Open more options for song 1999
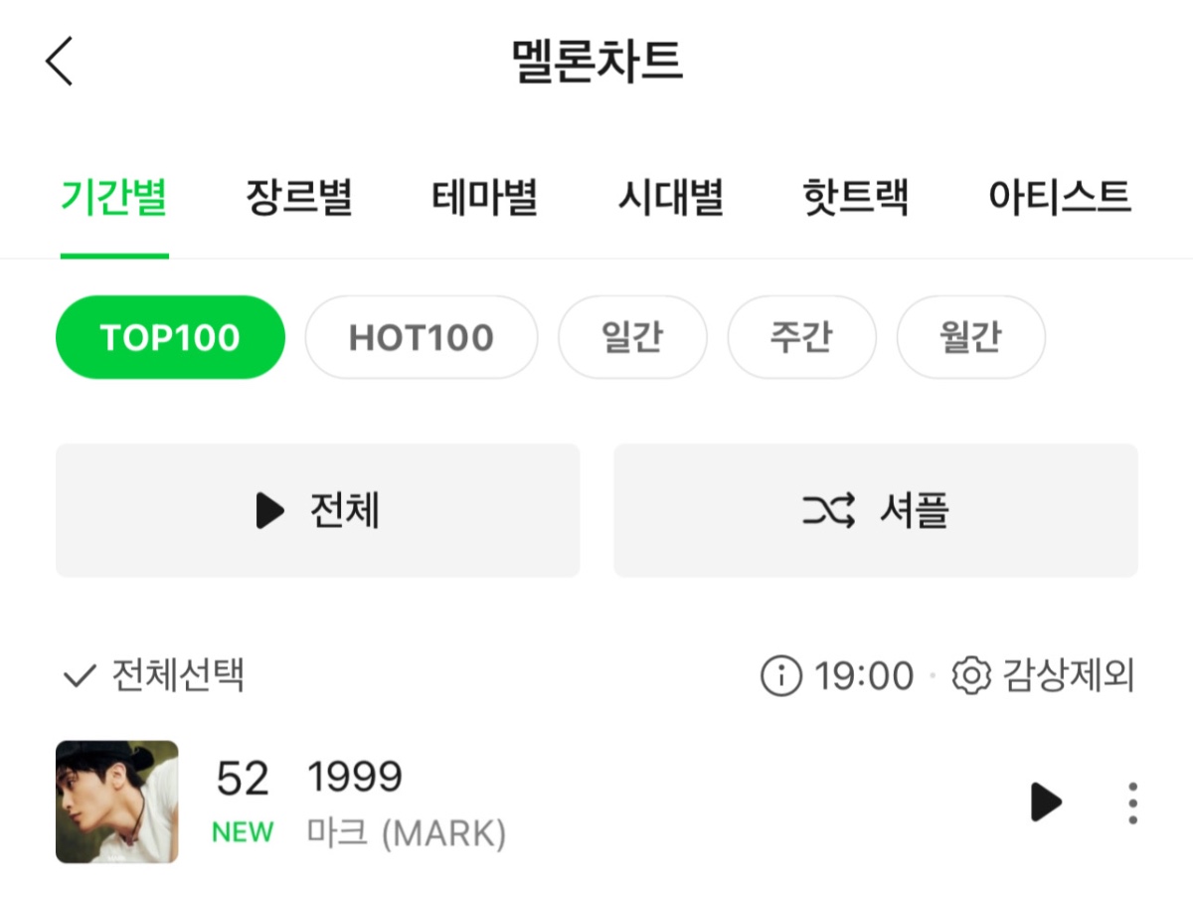 [x=1132, y=803]
